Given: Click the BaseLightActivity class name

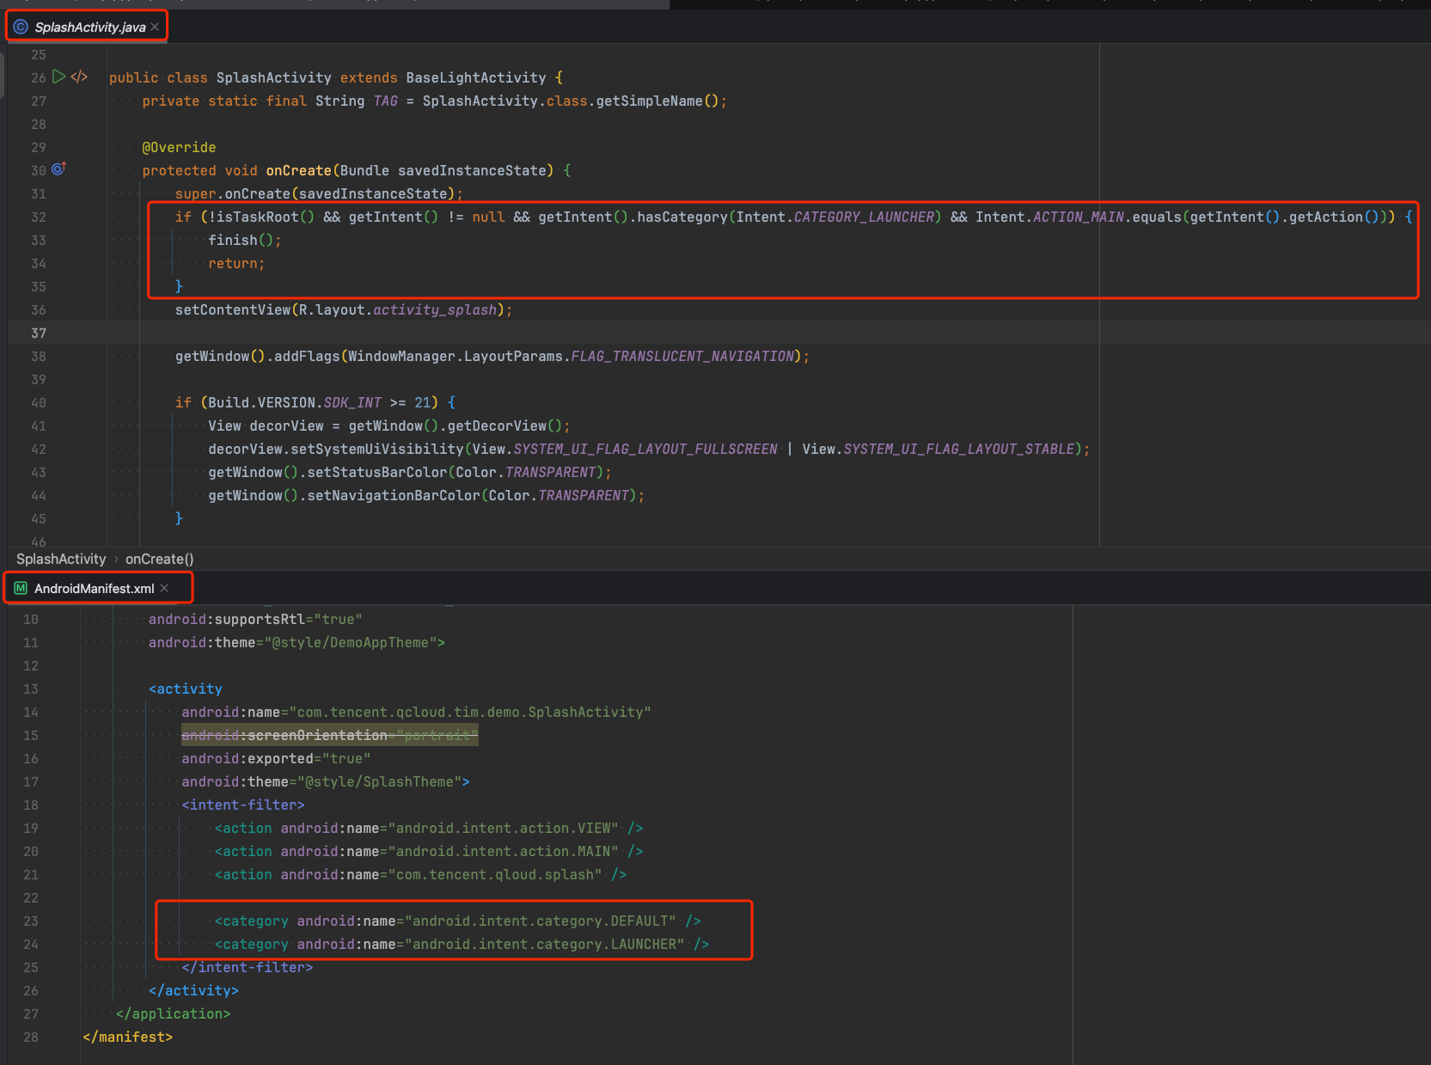Looking at the screenshot, I should coord(475,78).
